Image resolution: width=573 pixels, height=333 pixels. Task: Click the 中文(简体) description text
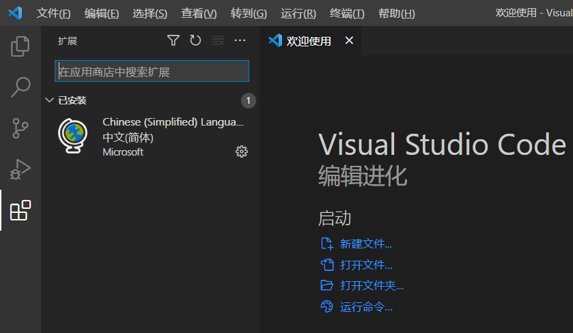pos(128,138)
